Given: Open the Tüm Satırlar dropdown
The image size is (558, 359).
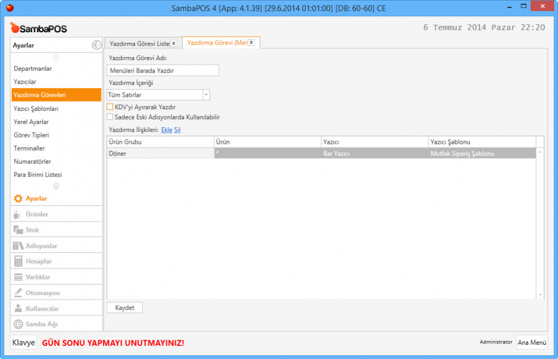Looking at the screenshot, I should click(206, 95).
